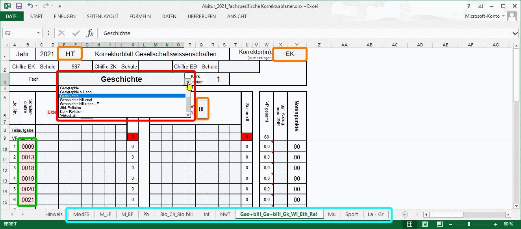The height and width of the screenshot is (229, 521).
Task: Click Ribbon Display Options icon
Action: pos(480,6)
